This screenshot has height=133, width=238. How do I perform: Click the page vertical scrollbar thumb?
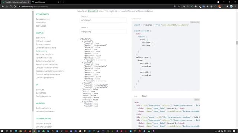[237, 43]
